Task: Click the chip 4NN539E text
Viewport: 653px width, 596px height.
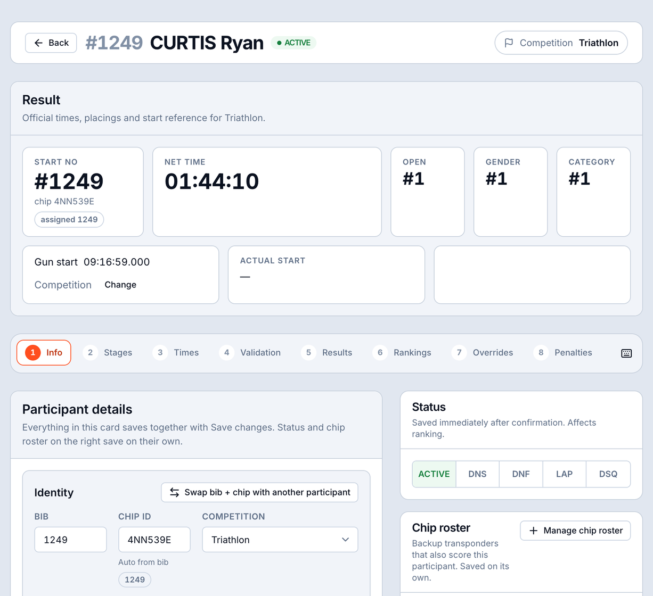Action: (64, 201)
